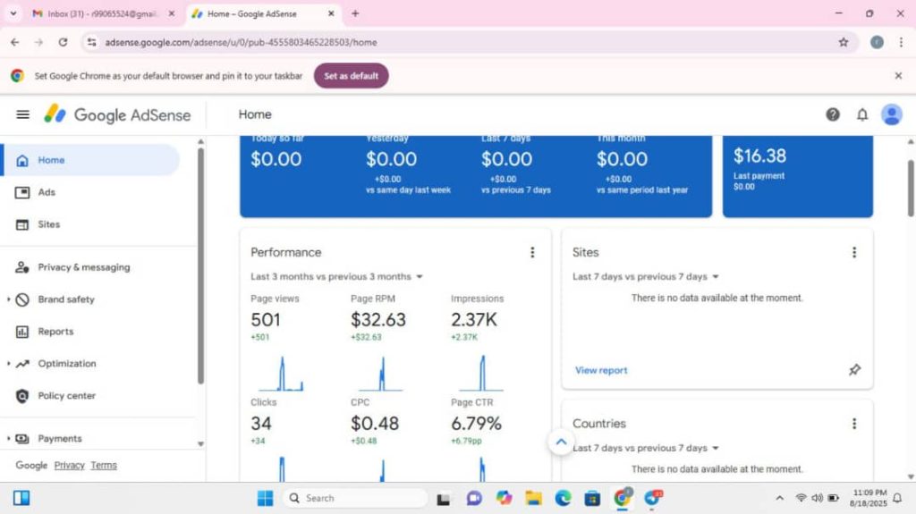Open Policy center in sidebar

[66, 396]
